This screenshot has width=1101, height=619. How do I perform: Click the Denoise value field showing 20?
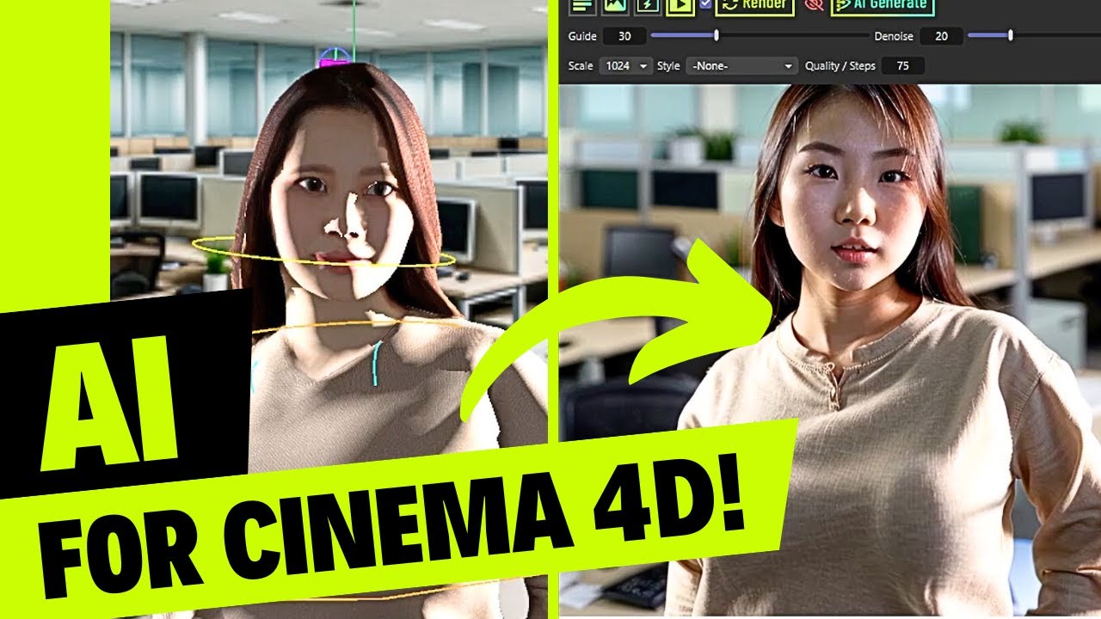click(x=940, y=36)
